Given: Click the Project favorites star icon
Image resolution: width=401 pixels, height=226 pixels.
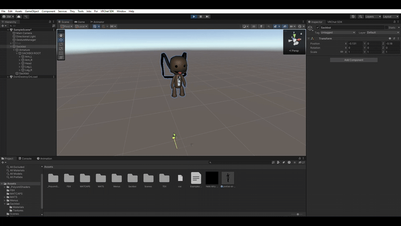Looking at the screenshot, I should pyautogui.click(x=295, y=162).
